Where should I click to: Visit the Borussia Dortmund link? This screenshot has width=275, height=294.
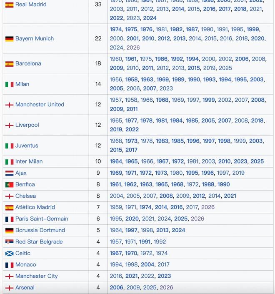(40, 230)
